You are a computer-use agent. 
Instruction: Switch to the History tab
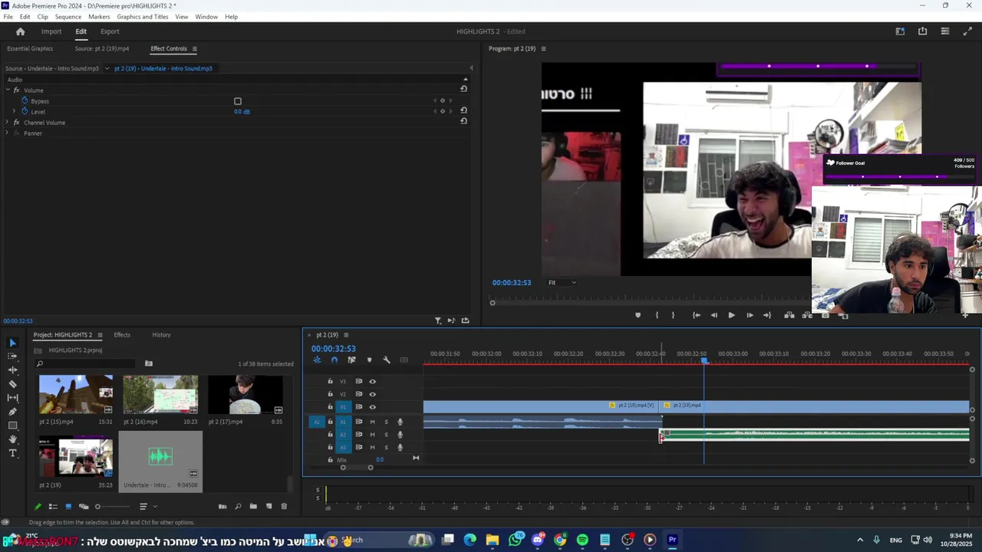pos(161,334)
